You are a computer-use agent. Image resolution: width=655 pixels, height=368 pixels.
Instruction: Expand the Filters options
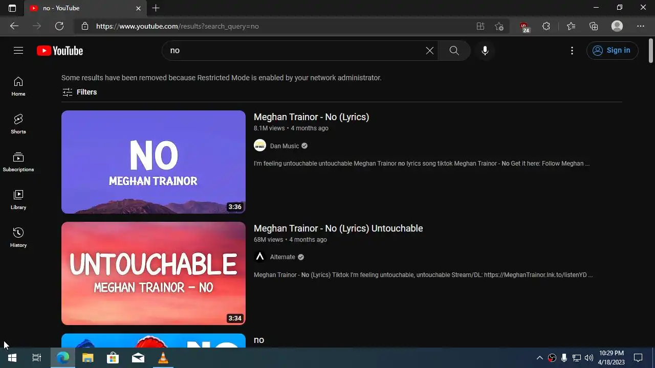click(x=80, y=92)
